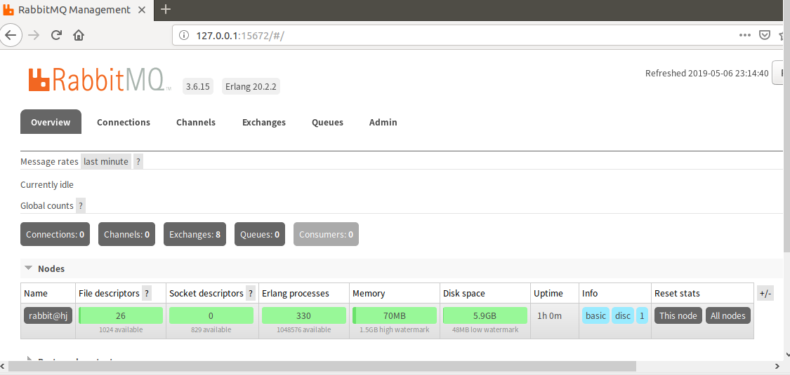Click the RabbitMQ logo
The image size is (790, 375).
tap(100, 80)
